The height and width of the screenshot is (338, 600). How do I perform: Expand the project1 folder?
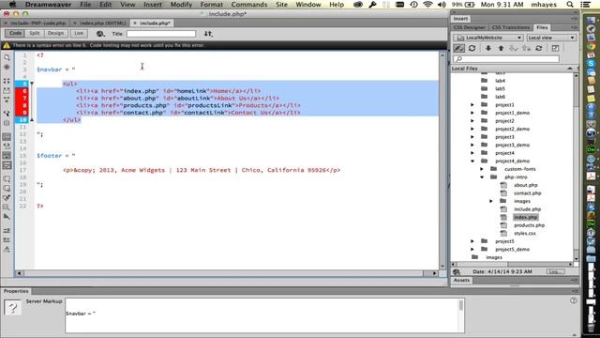(x=472, y=104)
